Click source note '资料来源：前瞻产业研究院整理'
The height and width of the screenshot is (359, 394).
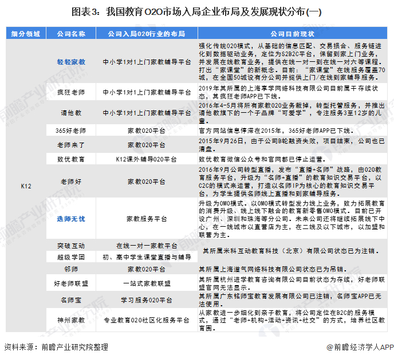click(x=56, y=347)
